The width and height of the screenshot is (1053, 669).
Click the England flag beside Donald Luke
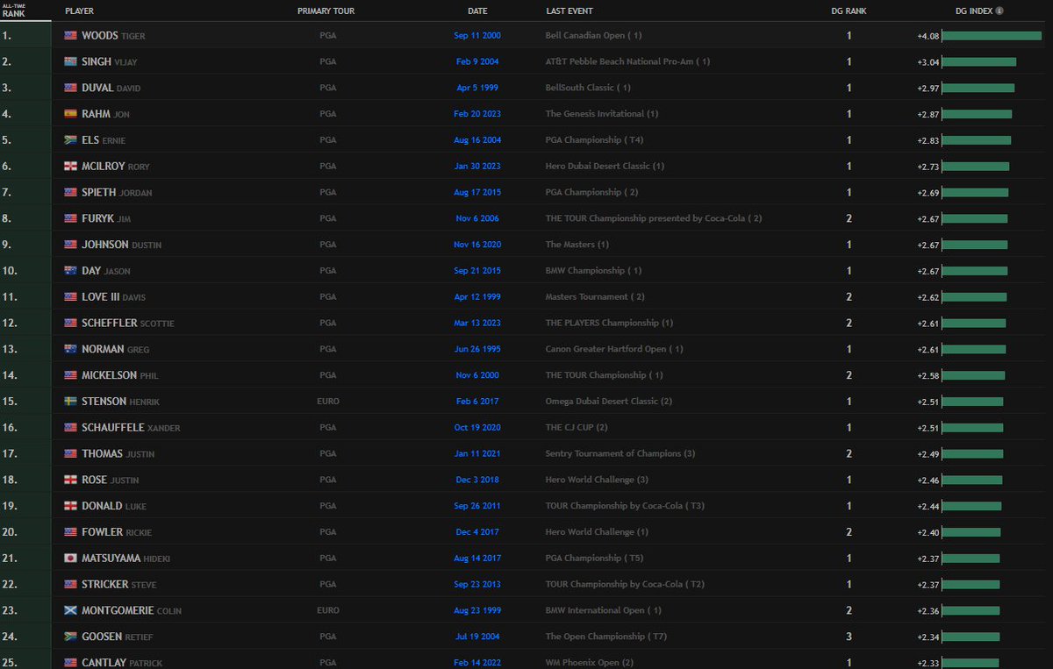point(70,506)
